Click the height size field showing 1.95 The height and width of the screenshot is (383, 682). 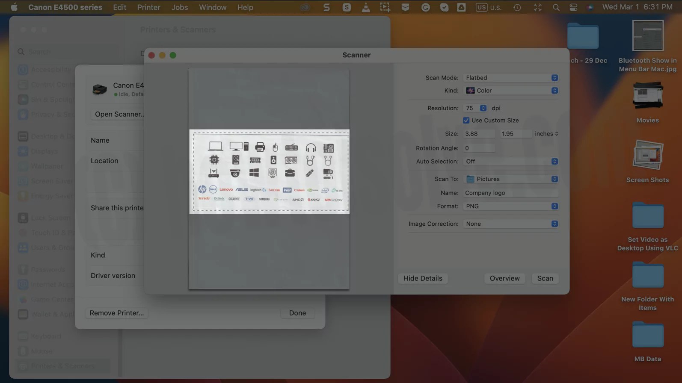516,134
